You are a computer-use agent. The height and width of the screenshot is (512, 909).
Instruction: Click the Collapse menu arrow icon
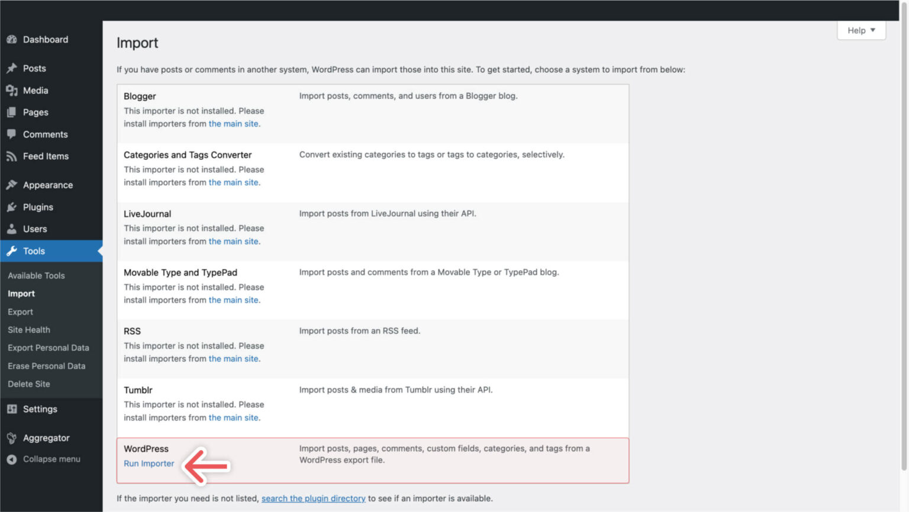(12, 459)
